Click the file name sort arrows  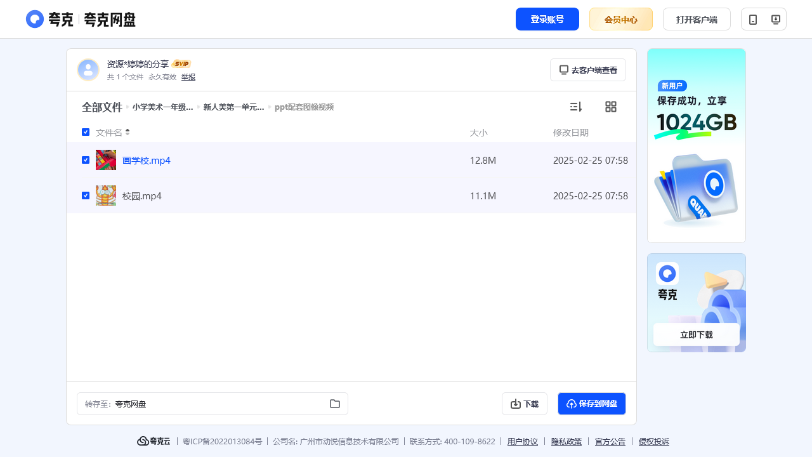128,132
